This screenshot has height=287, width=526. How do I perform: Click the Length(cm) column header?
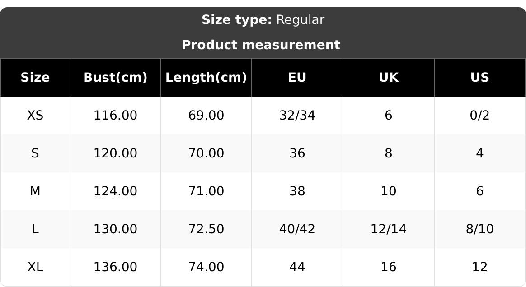(206, 78)
